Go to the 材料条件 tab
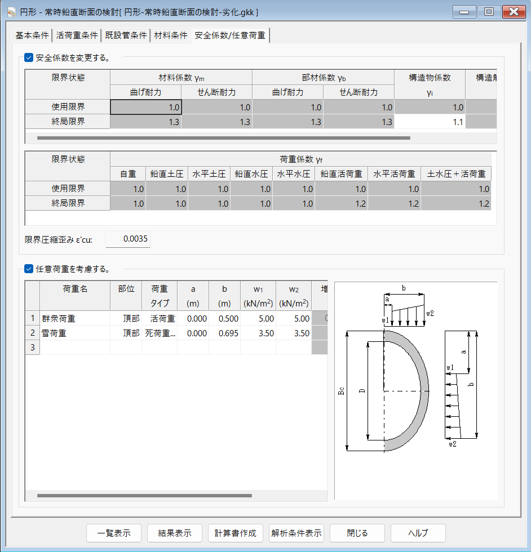This screenshot has width=531, height=552. 171,35
